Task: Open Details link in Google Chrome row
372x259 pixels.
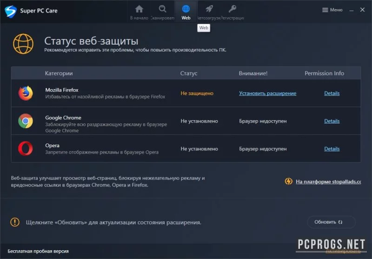Action: pos(332,121)
